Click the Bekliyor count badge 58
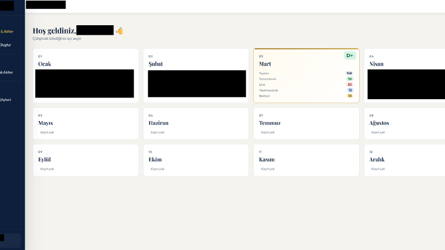445x250 pixels. pos(350,96)
